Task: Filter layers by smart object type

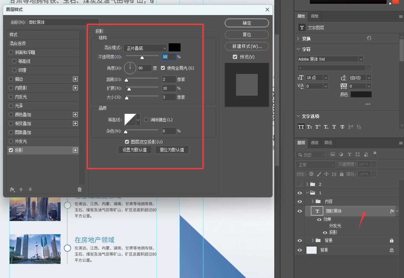Action: [x=366, y=155]
